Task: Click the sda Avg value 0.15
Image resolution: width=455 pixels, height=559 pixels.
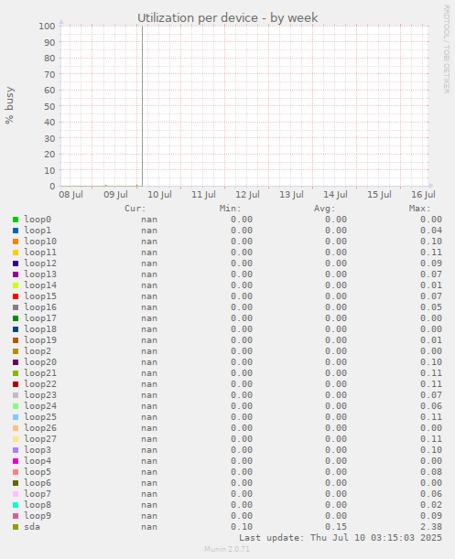Action: pyautogui.click(x=336, y=527)
